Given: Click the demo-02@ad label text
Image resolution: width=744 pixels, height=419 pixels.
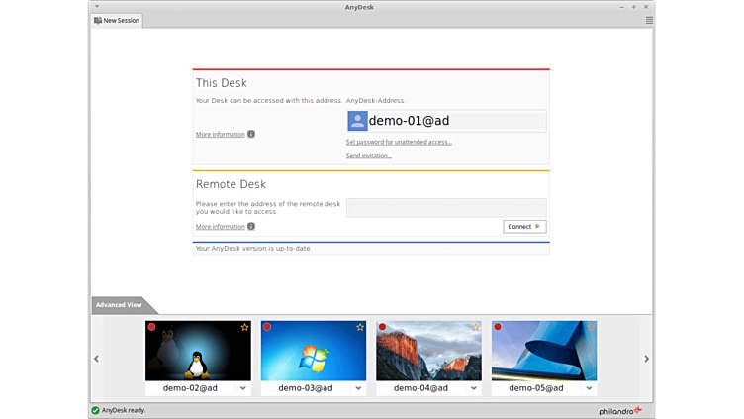Looking at the screenshot, I should (x=190, y=388).
